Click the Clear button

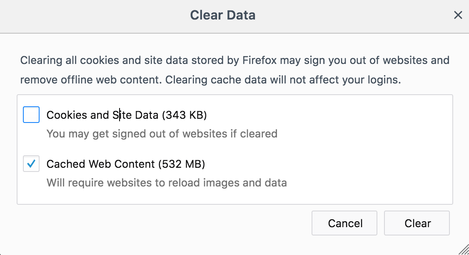[417, 223]
